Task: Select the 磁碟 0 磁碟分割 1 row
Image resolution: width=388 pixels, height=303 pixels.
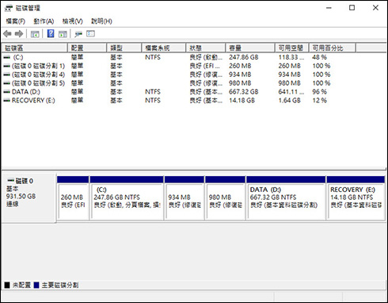Action: pyautogui.click(x=179, y=66)
